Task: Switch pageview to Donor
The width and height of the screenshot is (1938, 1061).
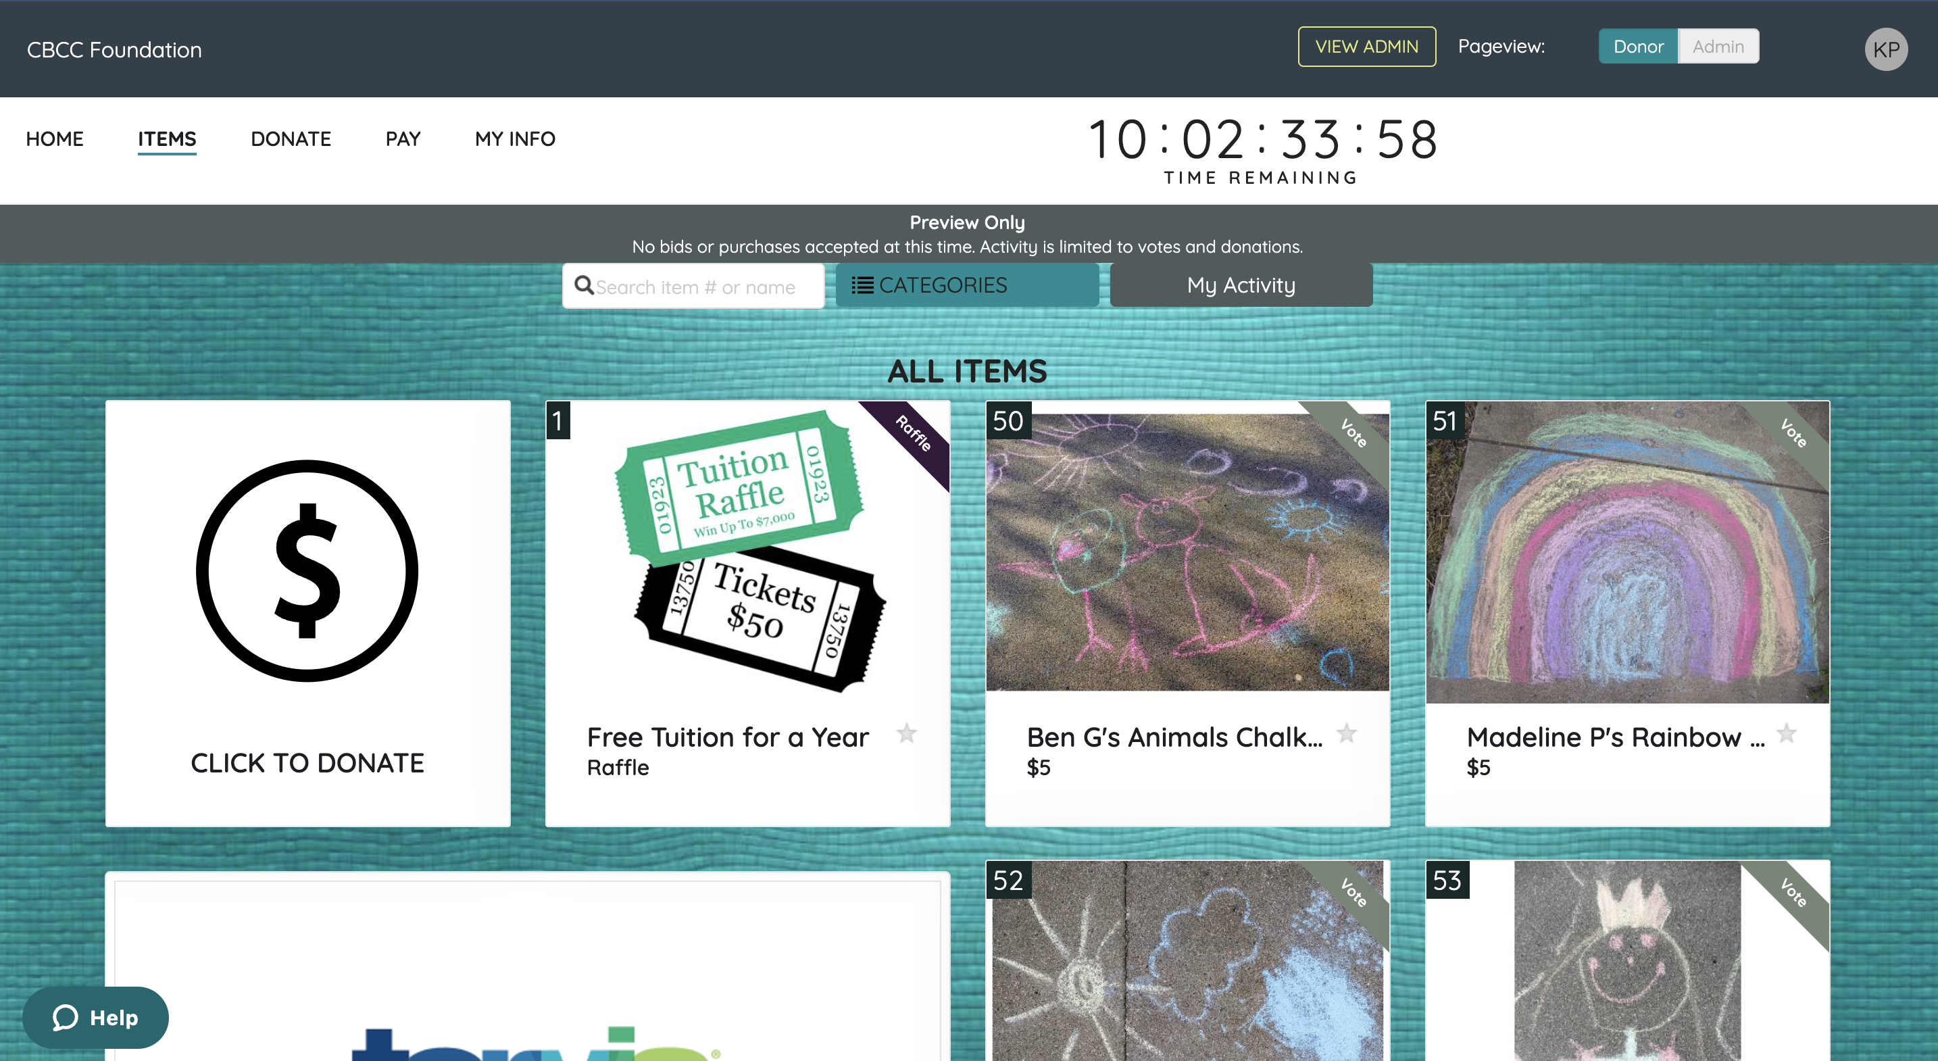Action: 1638,47
